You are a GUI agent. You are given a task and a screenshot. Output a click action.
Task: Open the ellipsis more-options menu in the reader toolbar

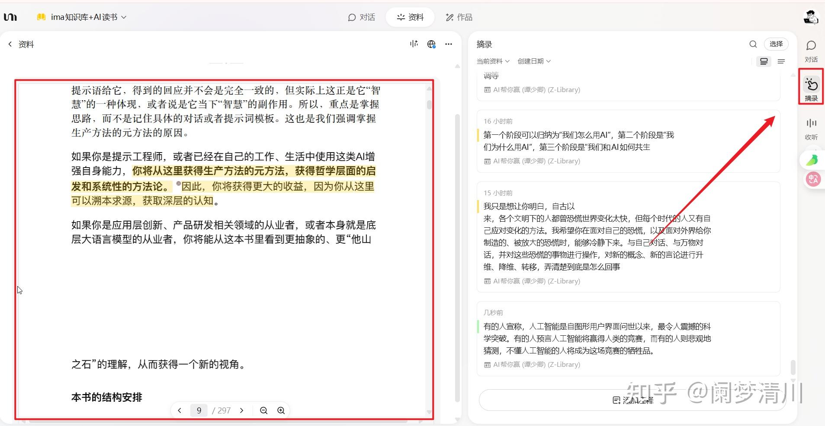click(x=449, y=44)
